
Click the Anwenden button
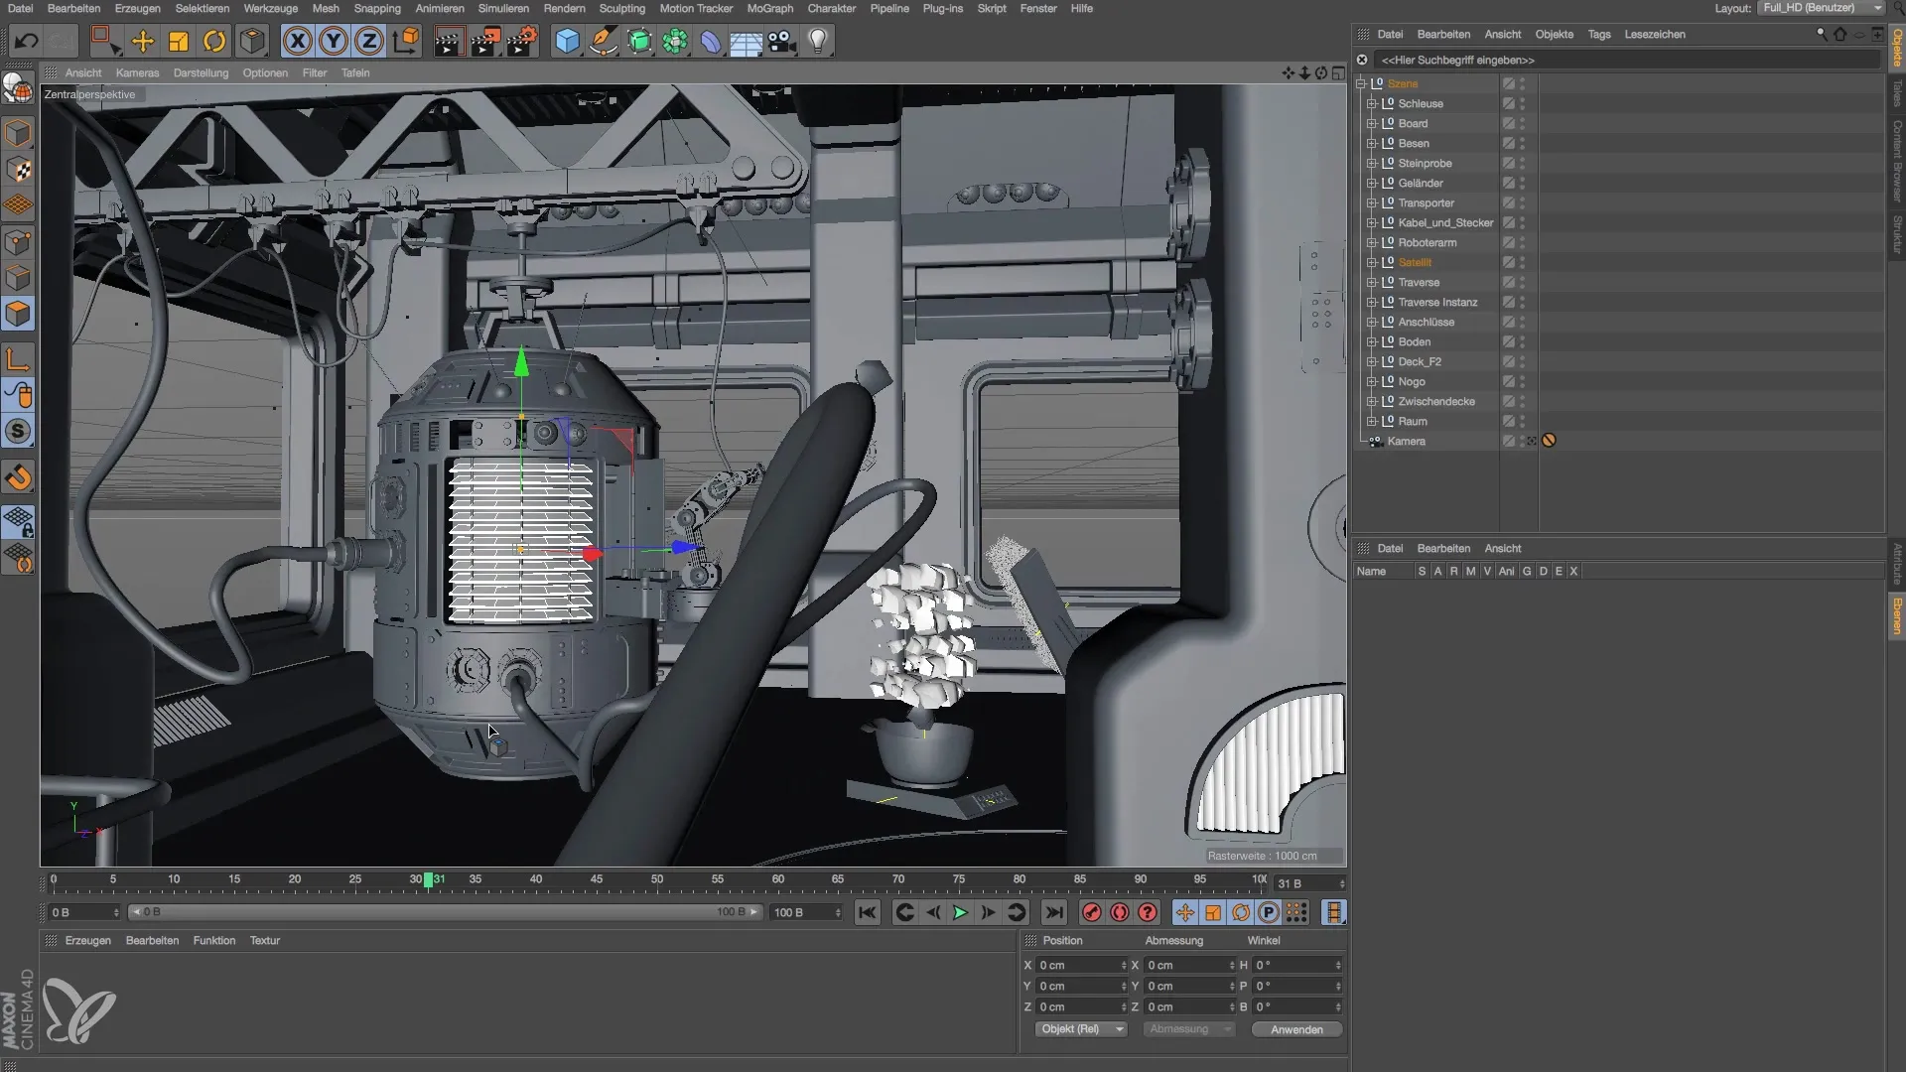click(1296, 1029)
